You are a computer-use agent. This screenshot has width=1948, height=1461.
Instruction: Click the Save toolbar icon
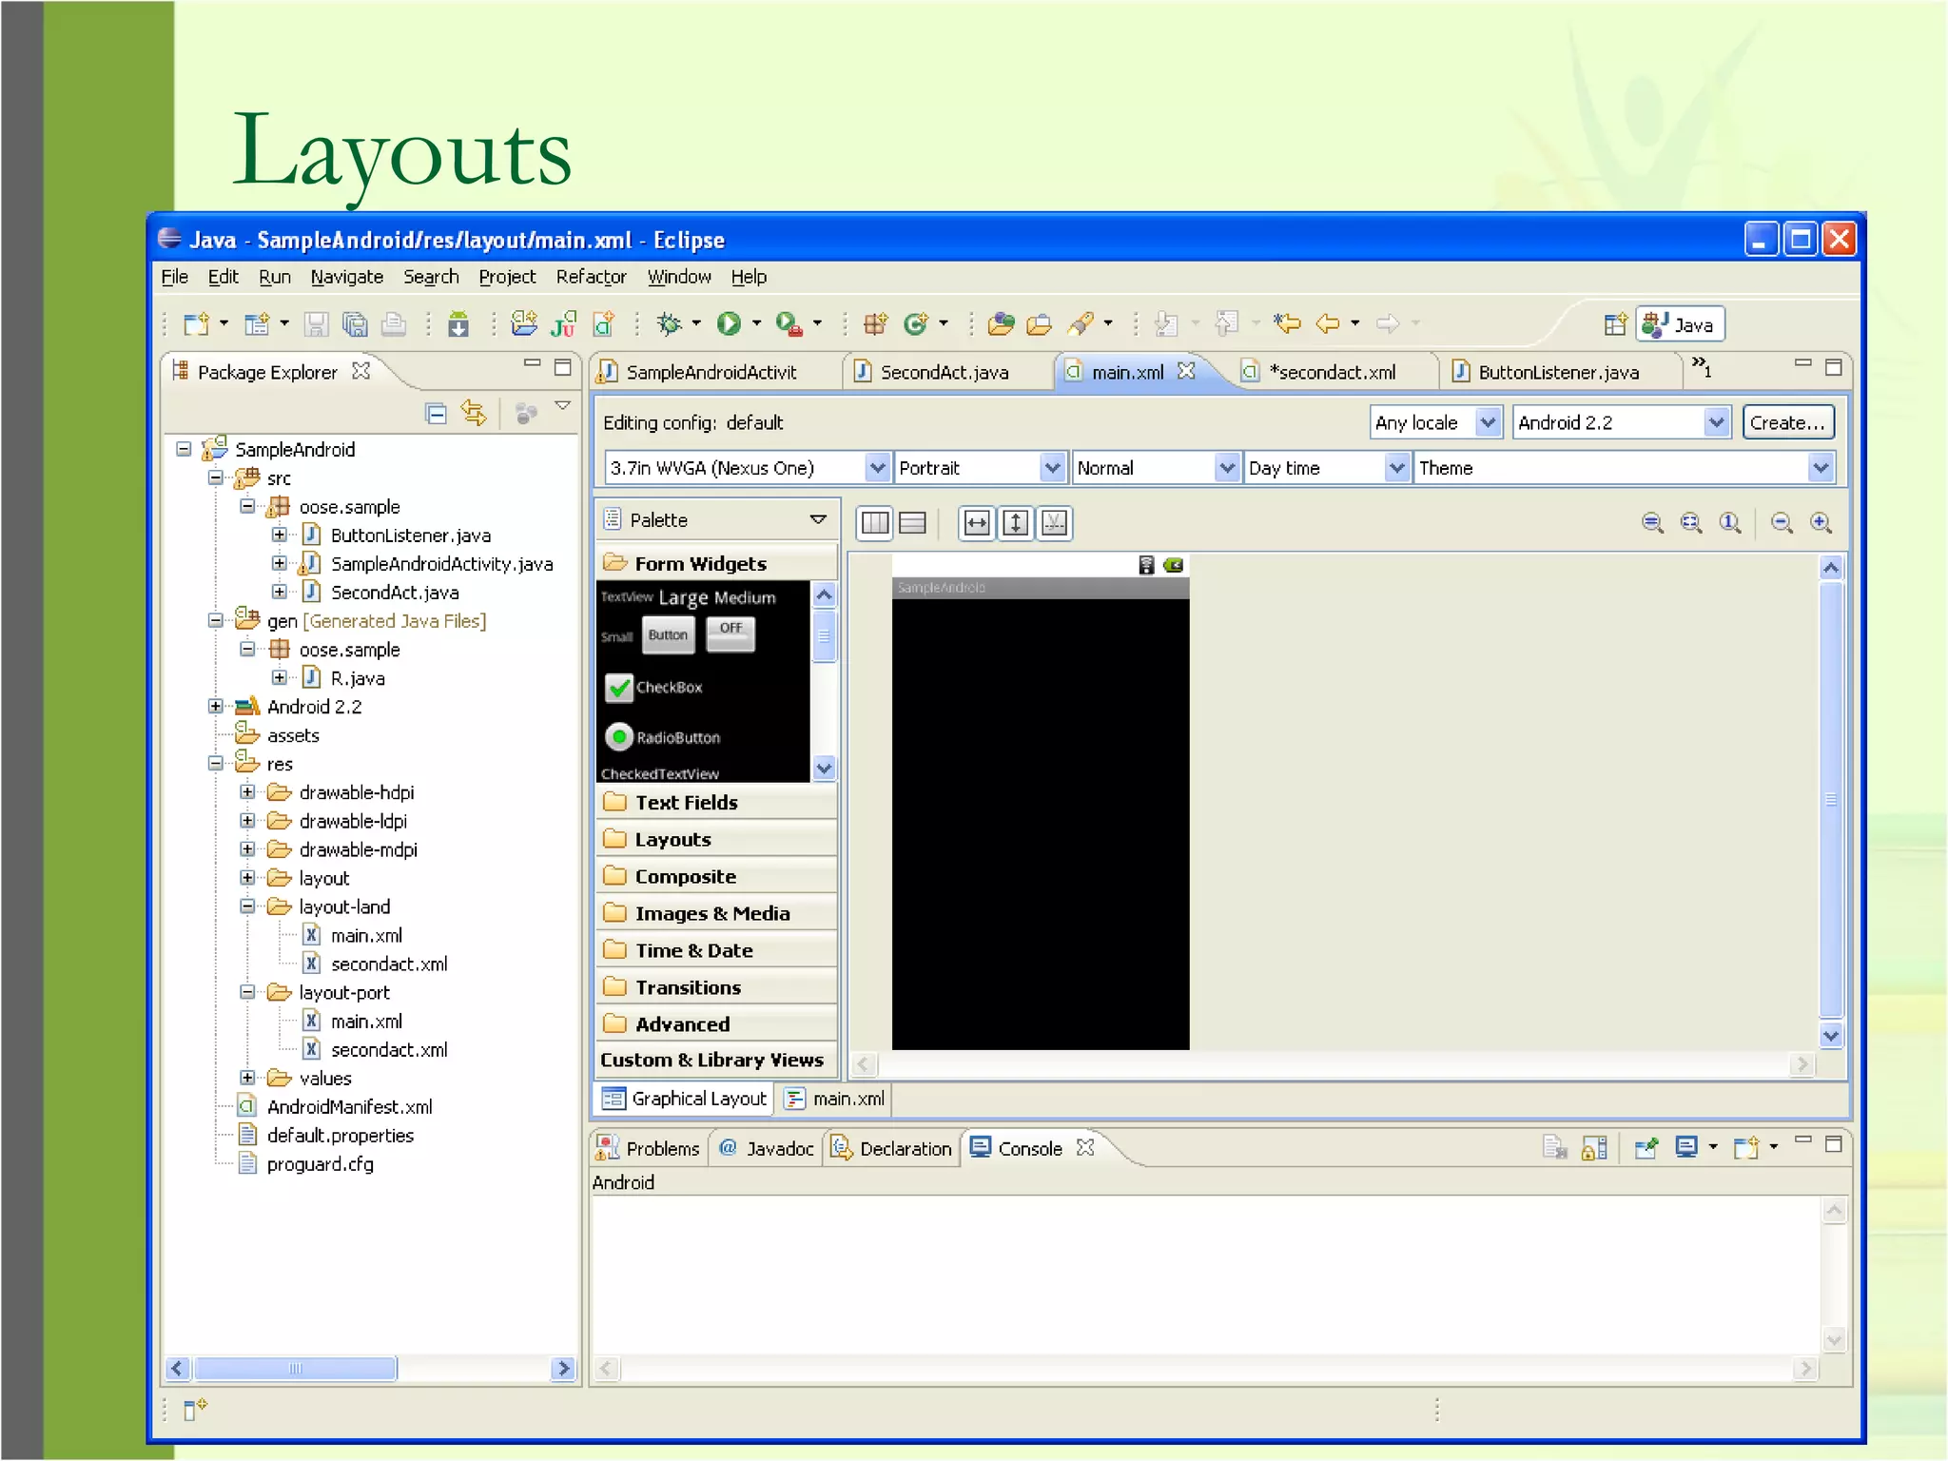(316, 324)
